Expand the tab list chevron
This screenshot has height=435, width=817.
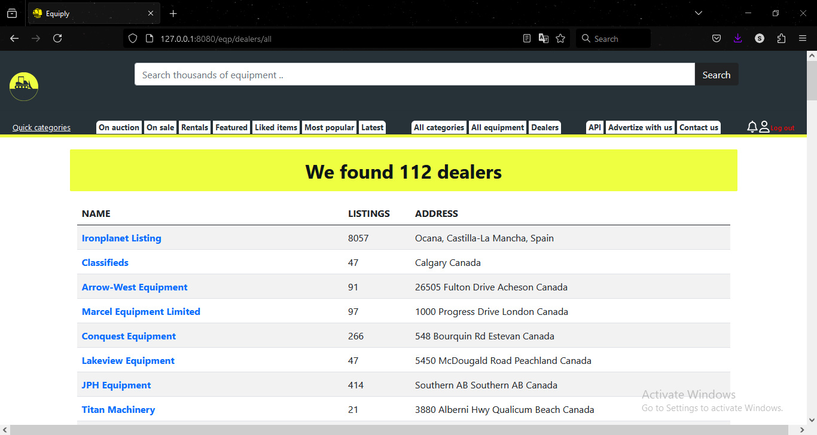(699, 13)
